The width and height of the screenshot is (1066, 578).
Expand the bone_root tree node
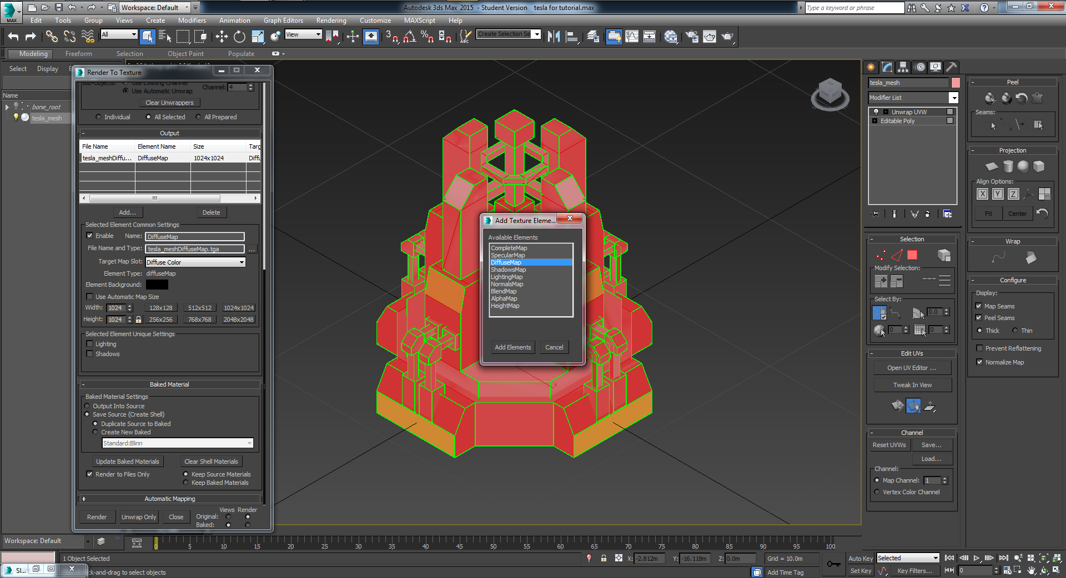pyautogui.click(x=7, y=107)
